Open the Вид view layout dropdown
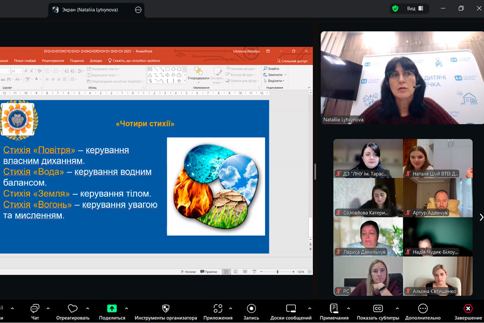 (414, 9)
